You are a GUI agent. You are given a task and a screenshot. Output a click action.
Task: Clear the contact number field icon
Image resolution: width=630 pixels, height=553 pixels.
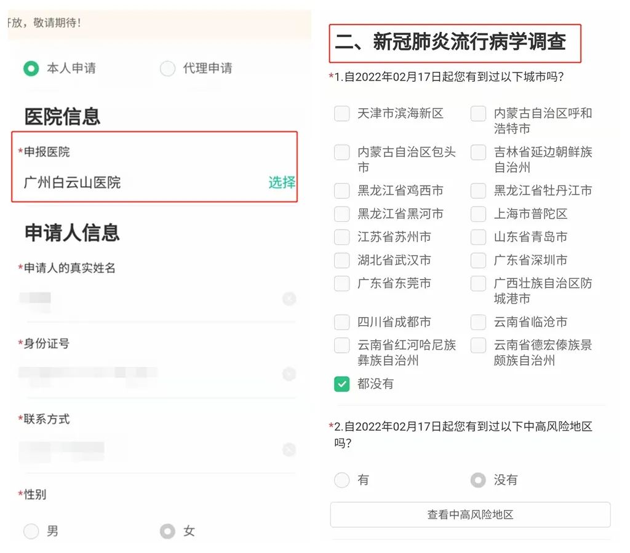click(x=289, y=449)
